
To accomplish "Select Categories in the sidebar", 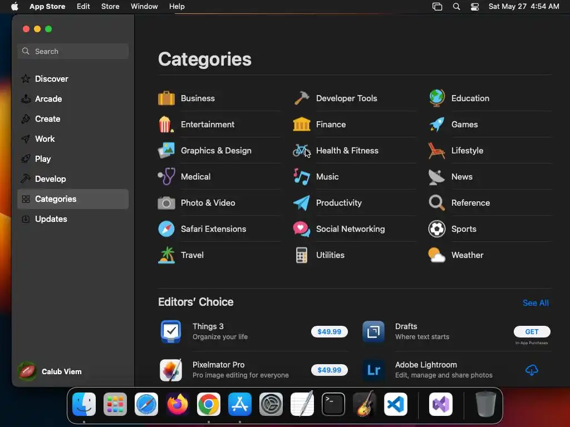I will (73, 199).
